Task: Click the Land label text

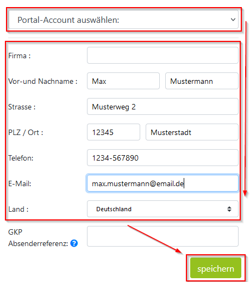Action: click(18, 209)
